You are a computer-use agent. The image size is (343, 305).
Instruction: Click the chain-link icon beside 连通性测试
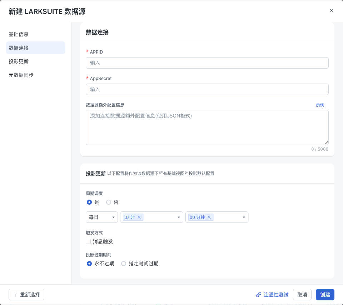(x=259, y=295)
